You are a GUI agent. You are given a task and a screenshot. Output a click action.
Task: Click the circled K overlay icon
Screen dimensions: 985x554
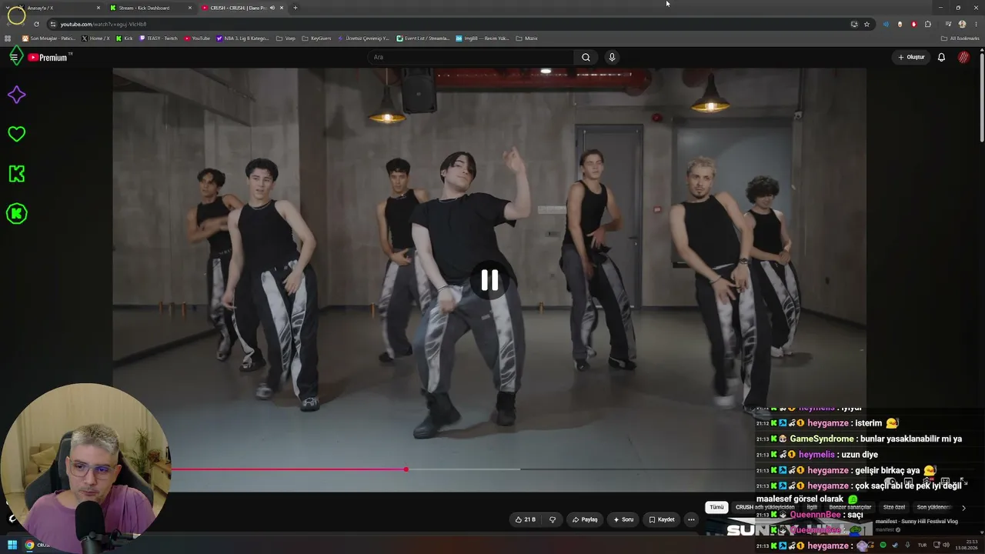[16, 214]
